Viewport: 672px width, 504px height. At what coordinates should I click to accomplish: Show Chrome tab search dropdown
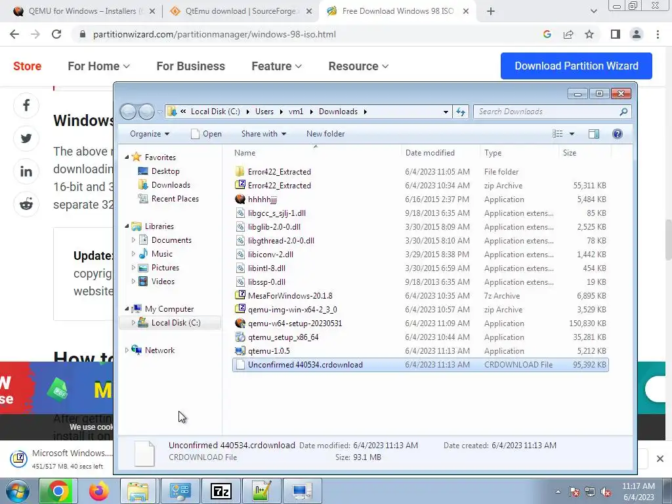point(593,11)
